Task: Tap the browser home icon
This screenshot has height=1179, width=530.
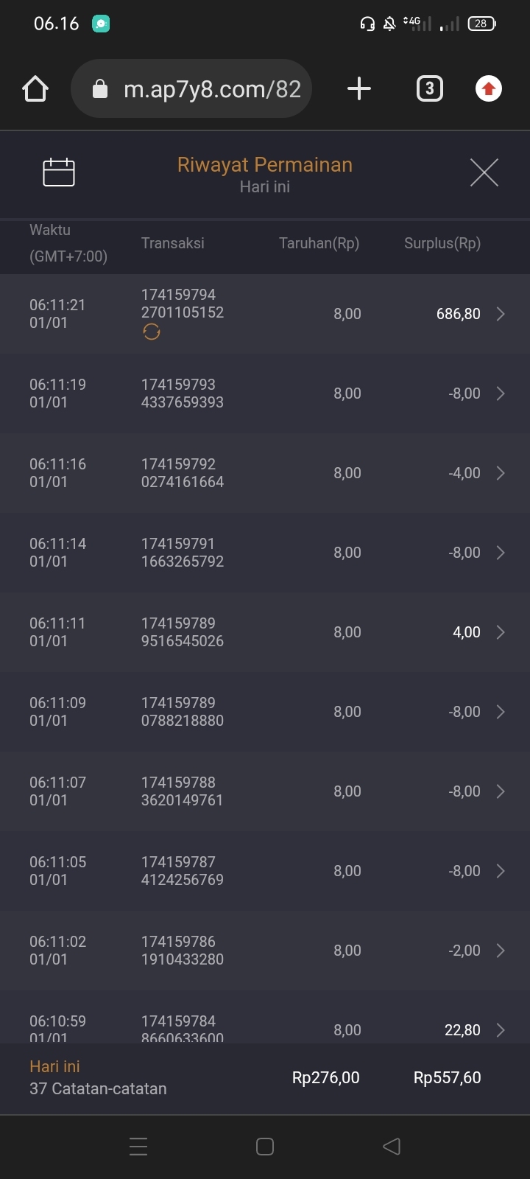Action: [35, 89]
